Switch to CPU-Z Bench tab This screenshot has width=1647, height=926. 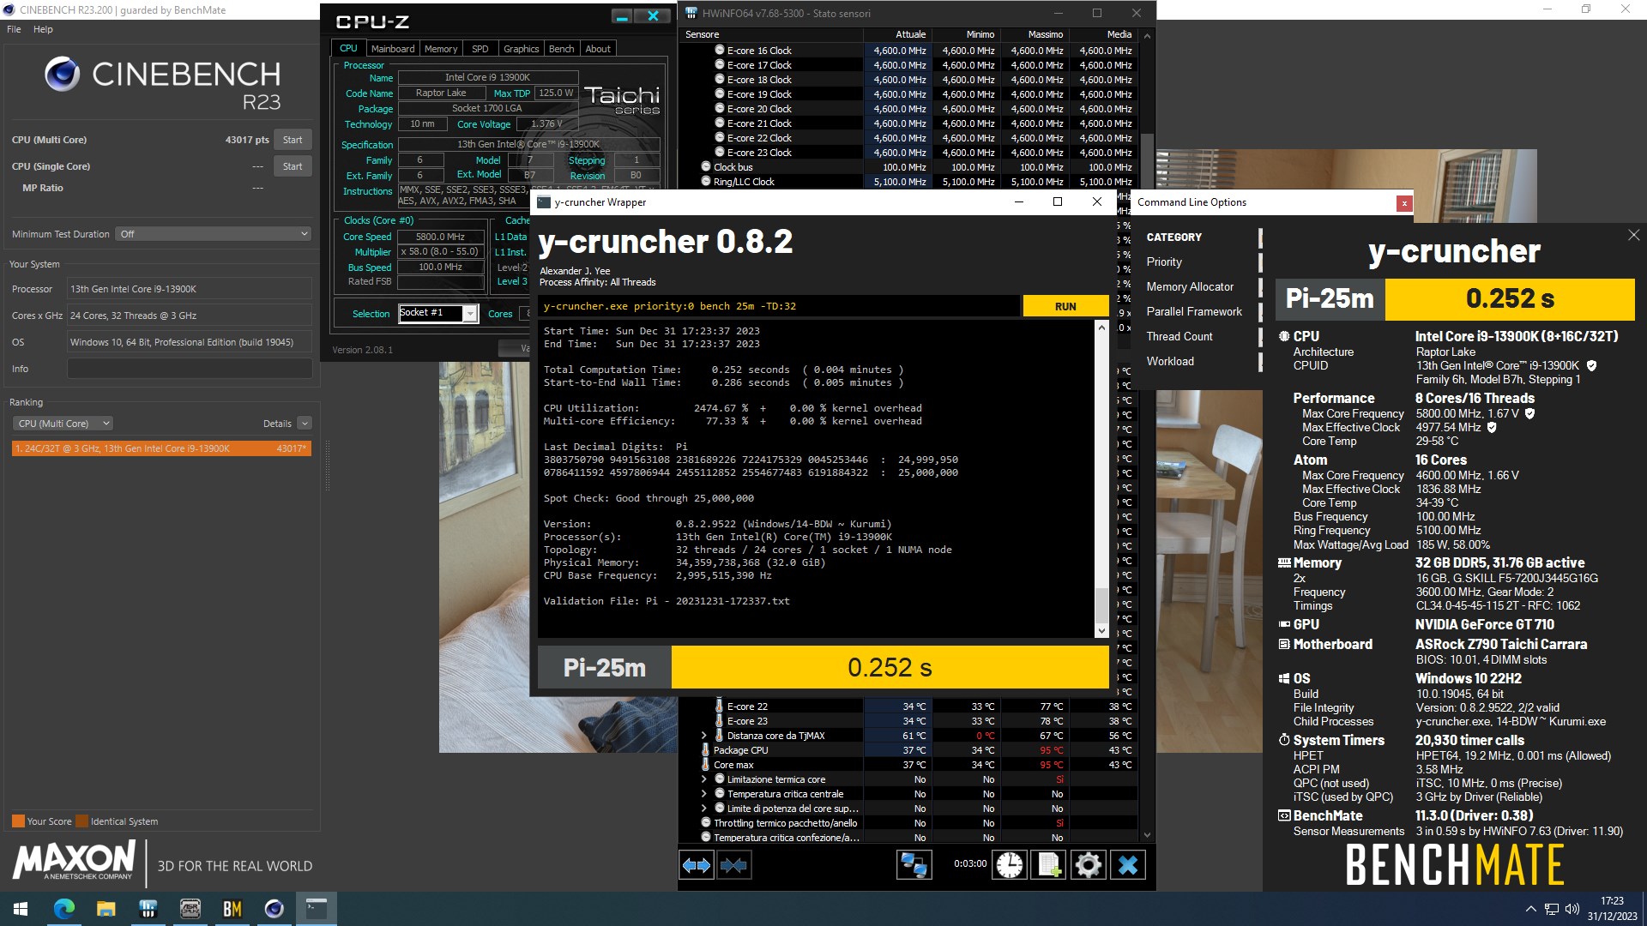(x=562, y=49)
